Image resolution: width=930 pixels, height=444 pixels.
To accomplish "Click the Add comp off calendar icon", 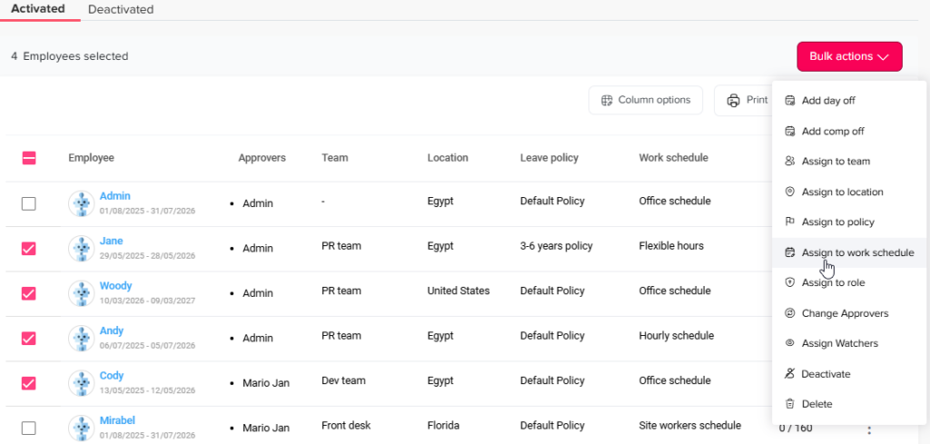I will (x=789, y=131).
